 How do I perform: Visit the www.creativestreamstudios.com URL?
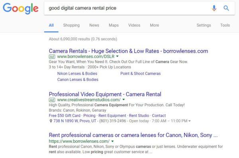point(89,100)
